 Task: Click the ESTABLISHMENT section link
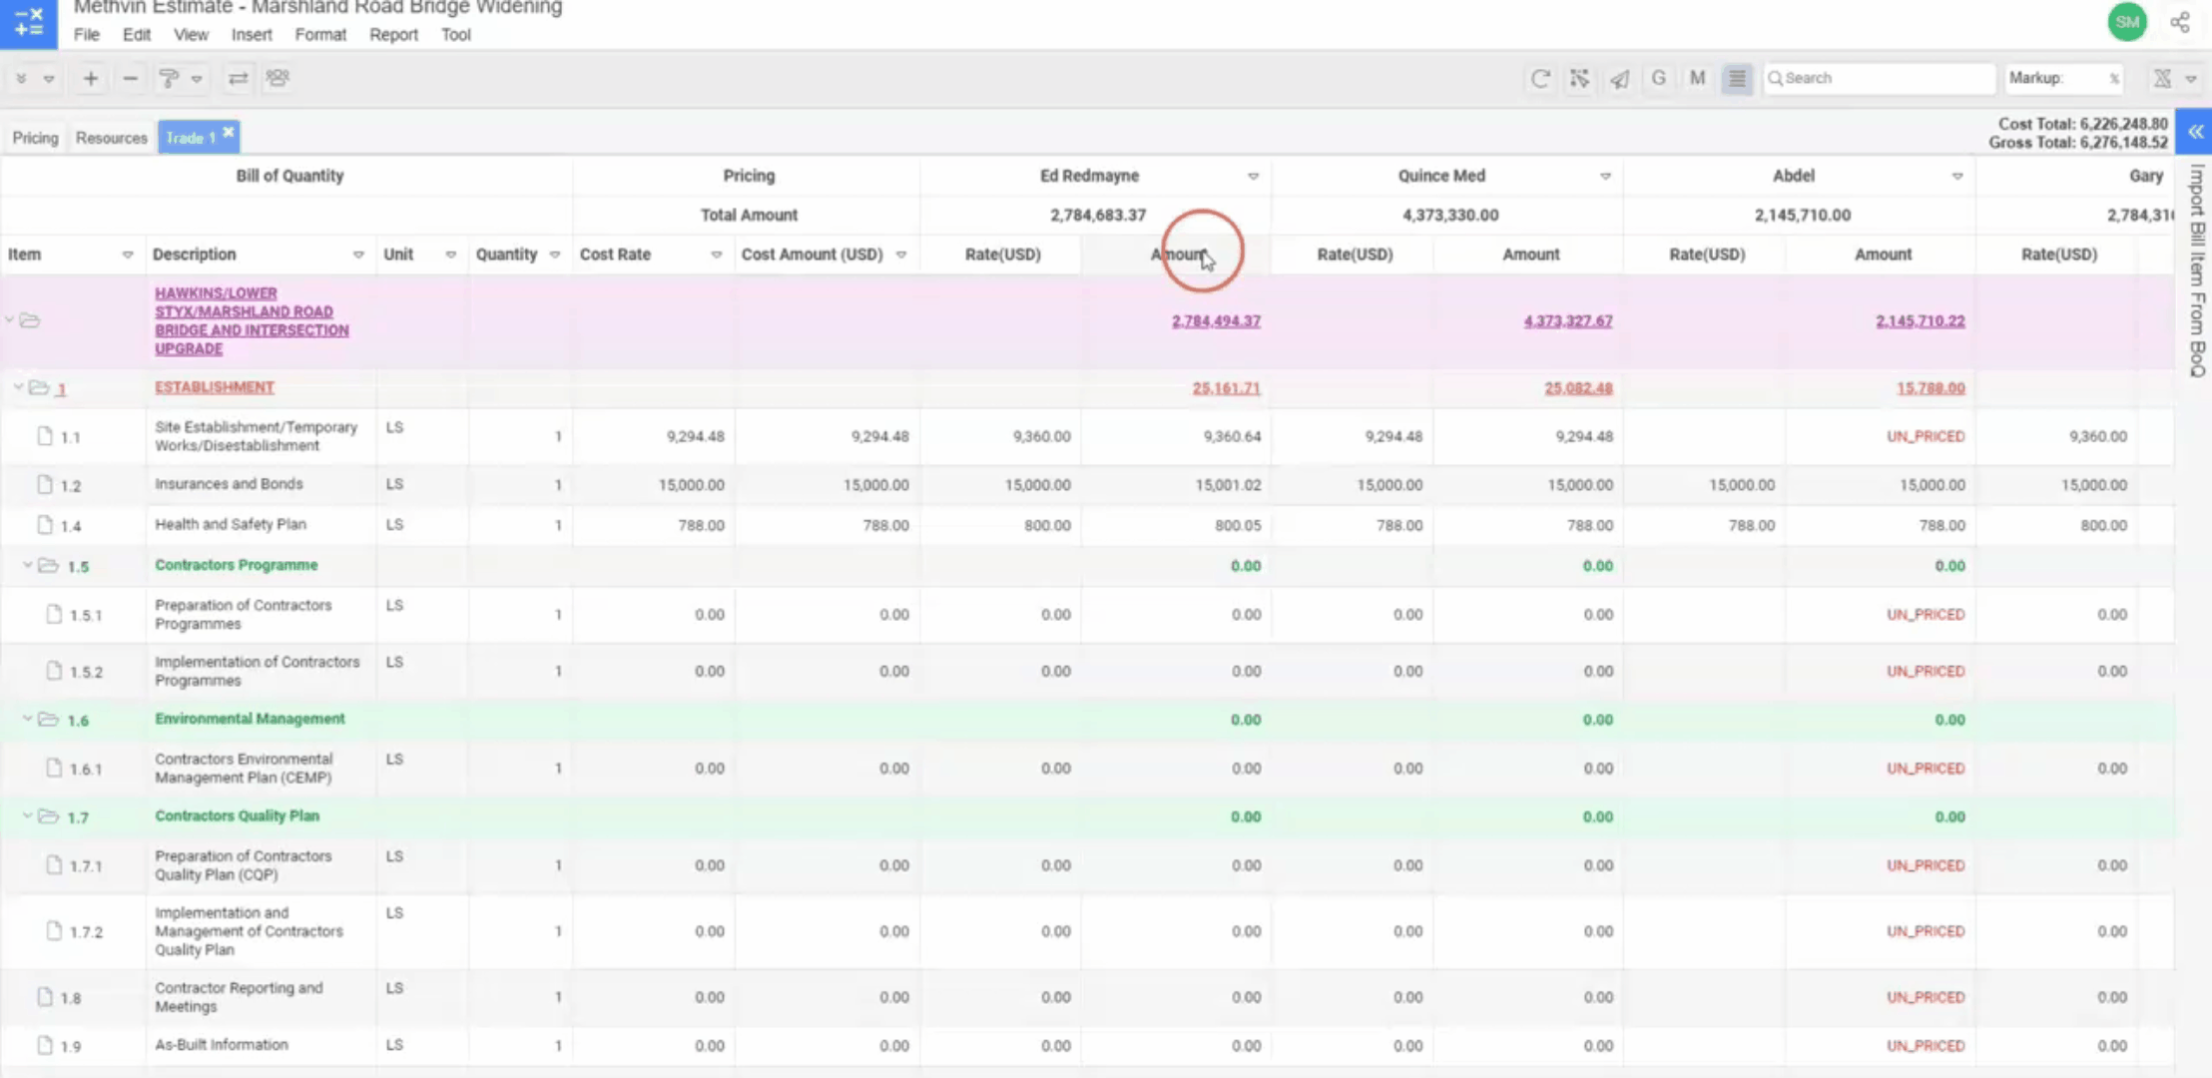pos(214,387)
